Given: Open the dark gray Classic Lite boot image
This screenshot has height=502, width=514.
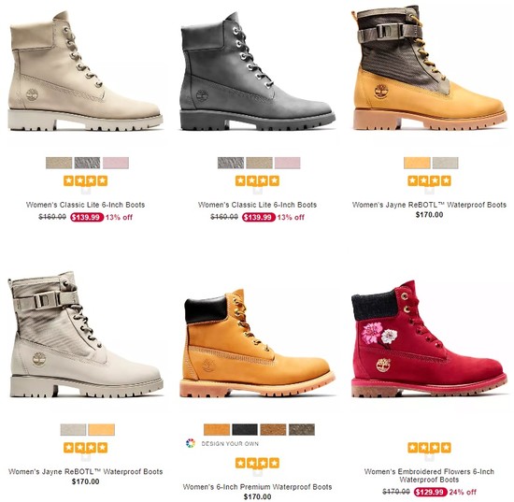Looking at the screenshot, I should (x=257, y=72).
